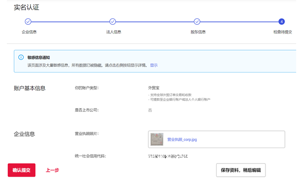Click the 企业信息 section heading
303x184 pixels.
click(x=24, y=134)
